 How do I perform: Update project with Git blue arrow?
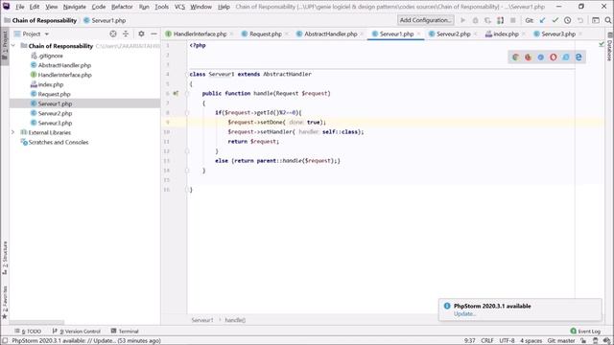(x=542, y=20)
